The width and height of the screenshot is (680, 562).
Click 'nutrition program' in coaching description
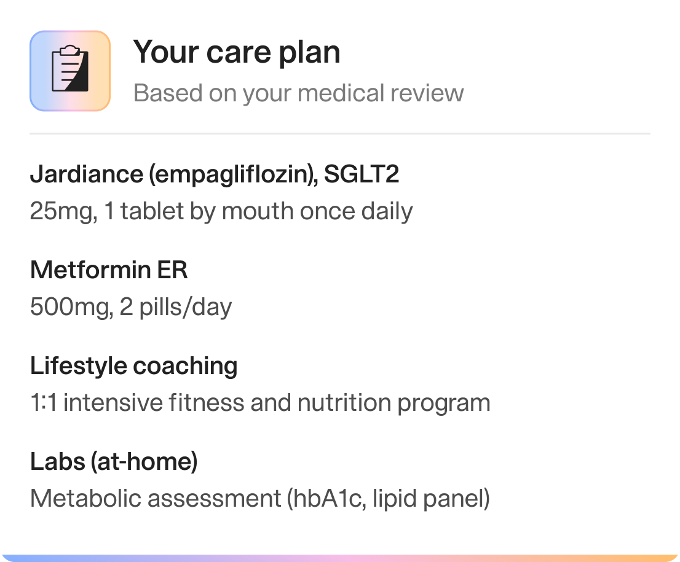393,403
